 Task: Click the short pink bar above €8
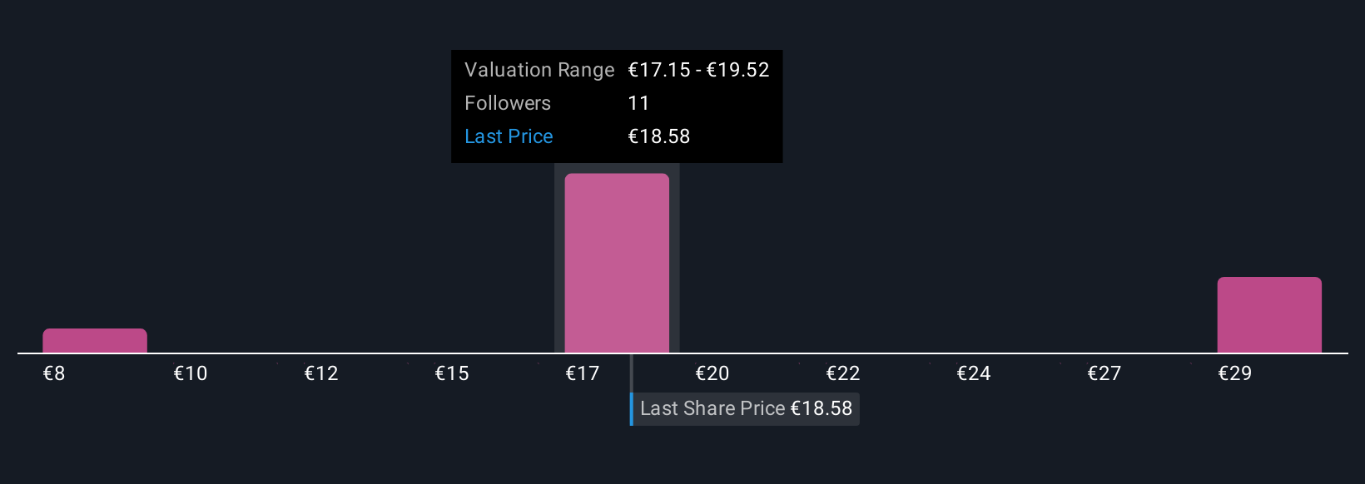(x=95, y=341)
